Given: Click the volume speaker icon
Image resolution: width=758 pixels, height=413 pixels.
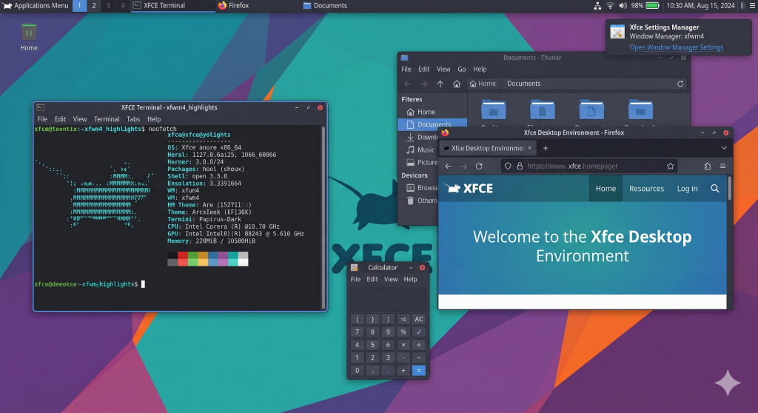Looking at the screenshot, I should (x=623, y=6).
